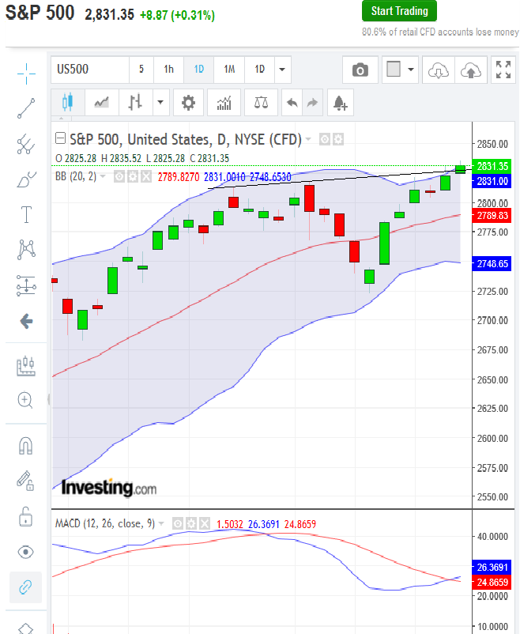Remove the BB indicator
This screenshot has width=520, height=634.
click(x=146, y=177)
